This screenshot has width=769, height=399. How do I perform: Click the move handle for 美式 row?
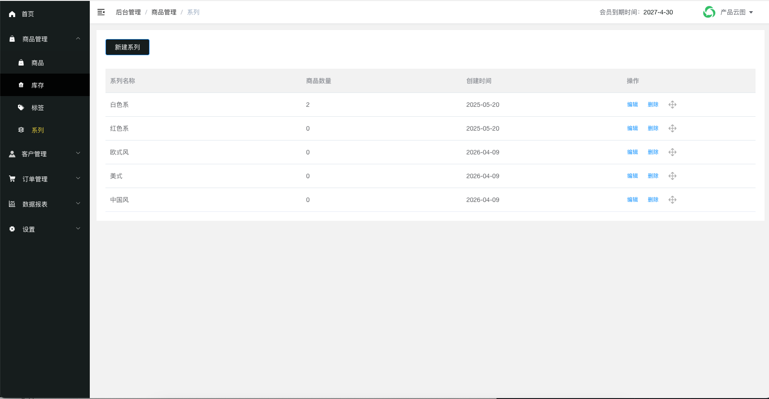pos(672,176)
